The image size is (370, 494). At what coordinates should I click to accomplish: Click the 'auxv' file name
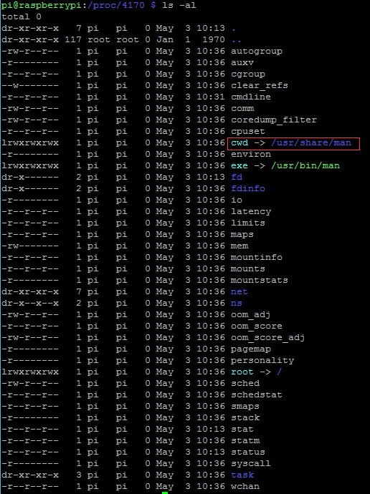click(242, 63)
